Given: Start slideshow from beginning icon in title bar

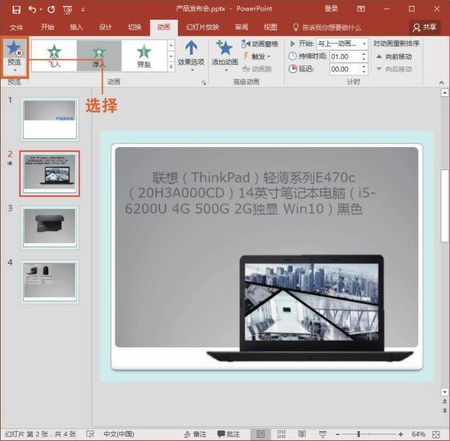Looking at the screenshot, I should click(68, 10).
